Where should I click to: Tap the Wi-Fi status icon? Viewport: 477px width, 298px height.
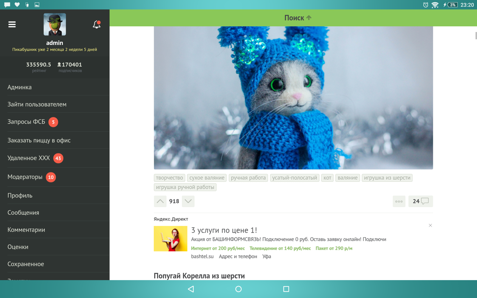tap(435, 5)
